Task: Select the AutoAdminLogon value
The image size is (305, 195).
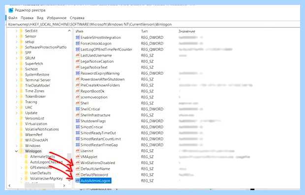Action: pyautogui.click(x=95, y=181)
